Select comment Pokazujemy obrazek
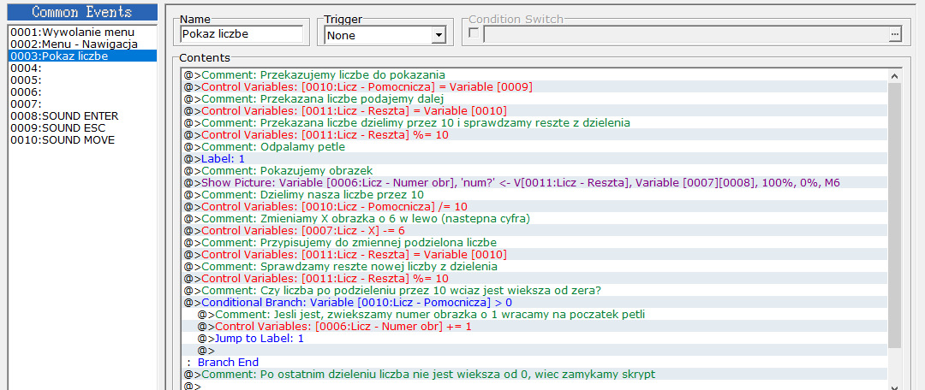925x390 pixels. click(534, 171)
